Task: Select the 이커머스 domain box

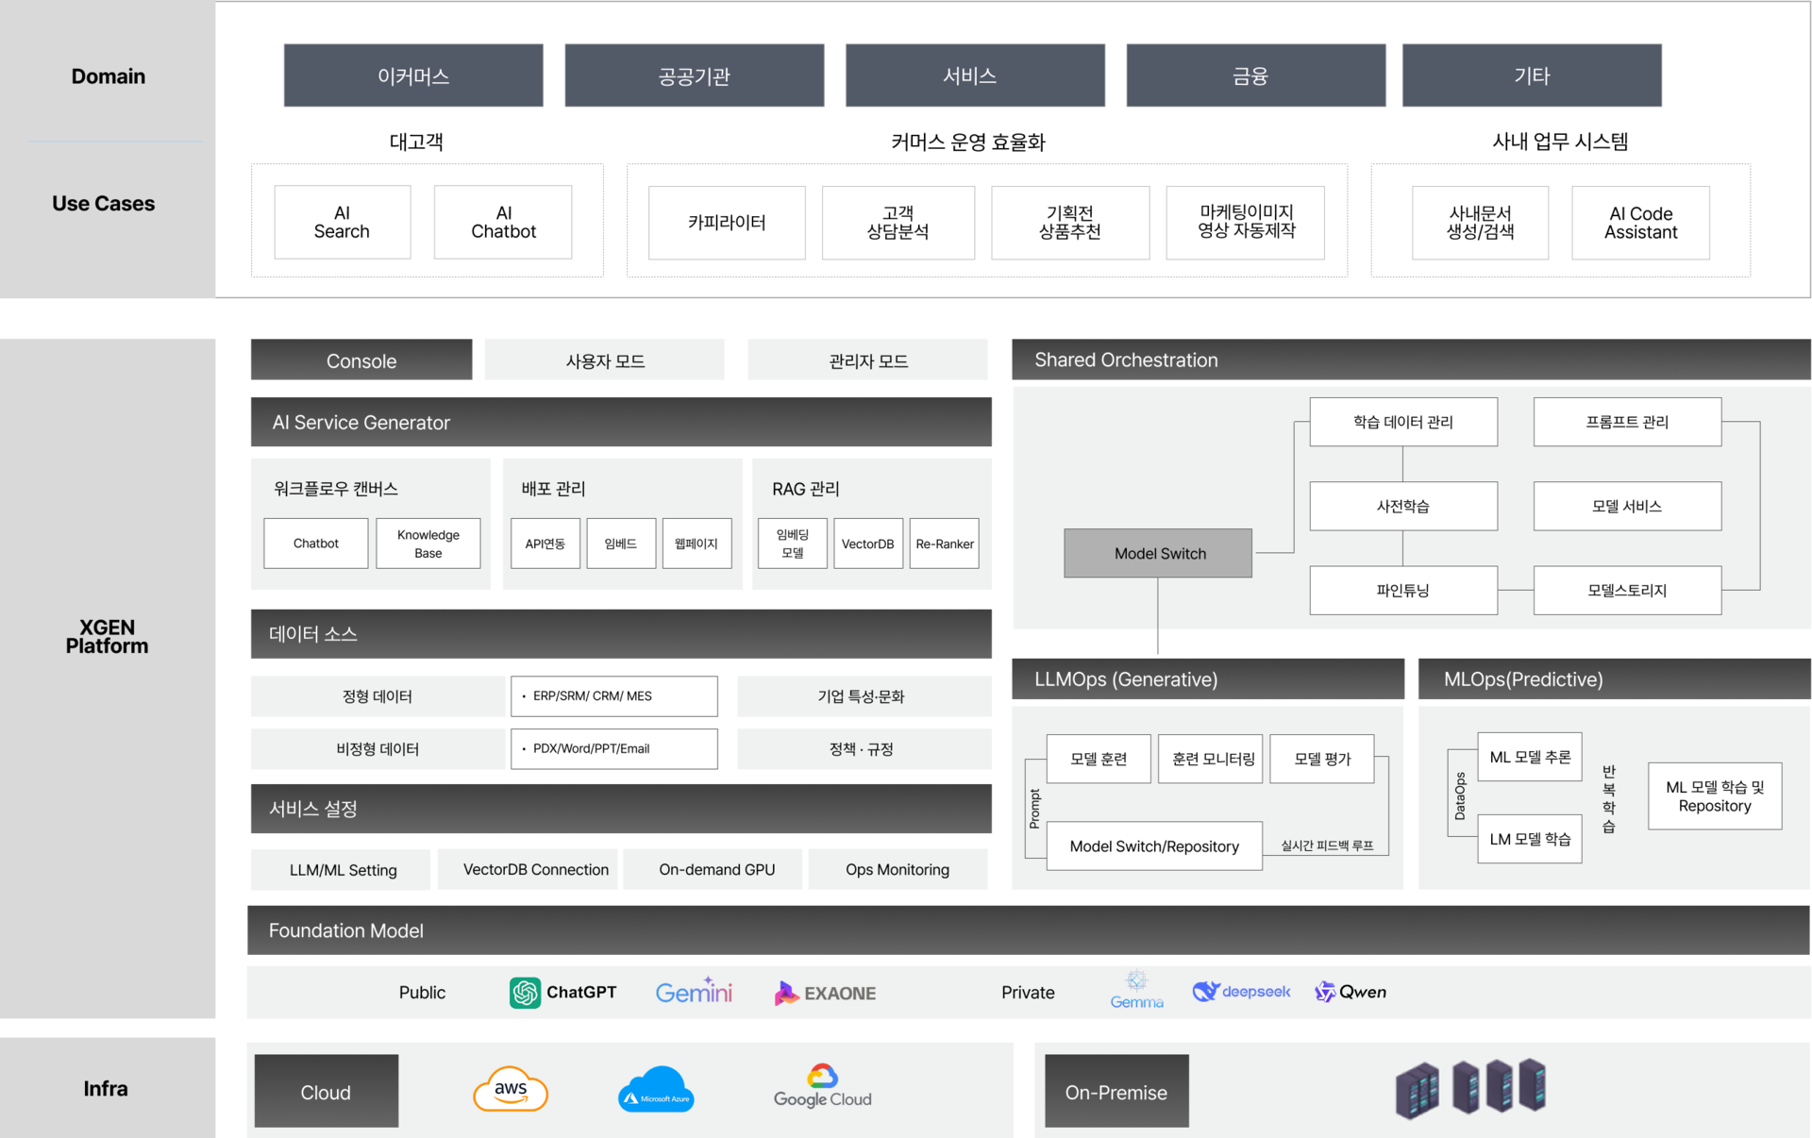Action: [413, 75]
